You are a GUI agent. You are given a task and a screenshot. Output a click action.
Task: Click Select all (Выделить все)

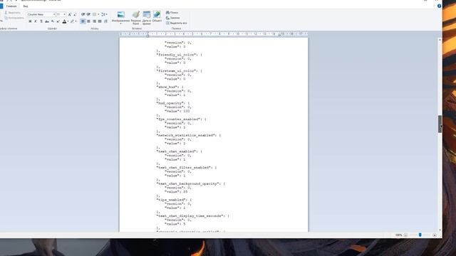pyautogui.click(x=176, y=23)
